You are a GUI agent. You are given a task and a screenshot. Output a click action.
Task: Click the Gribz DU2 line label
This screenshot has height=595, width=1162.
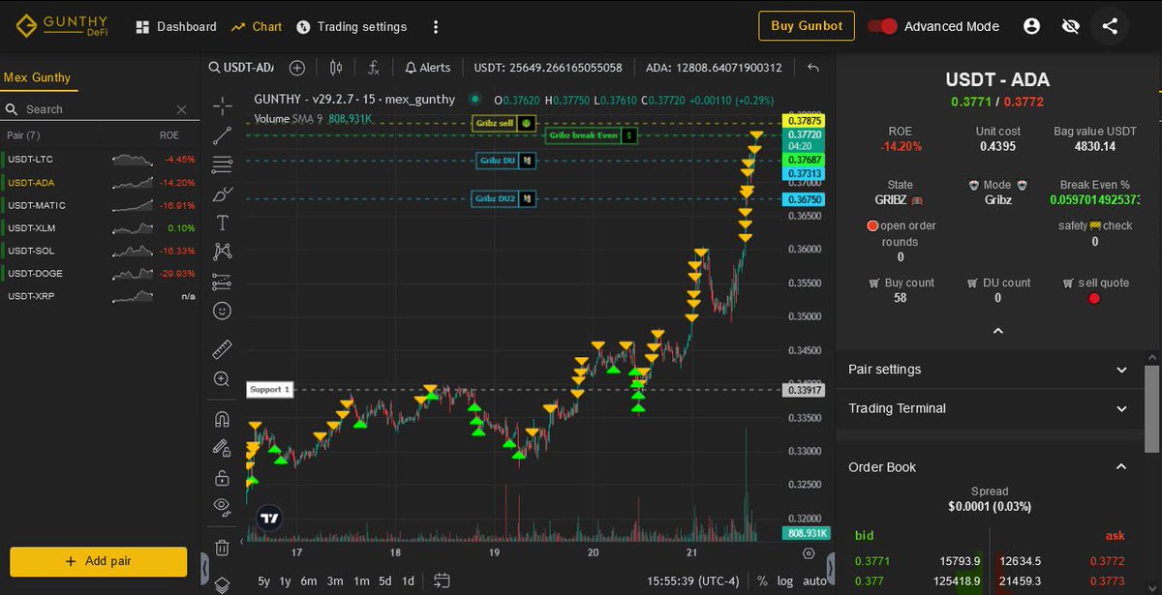(504, 198)
